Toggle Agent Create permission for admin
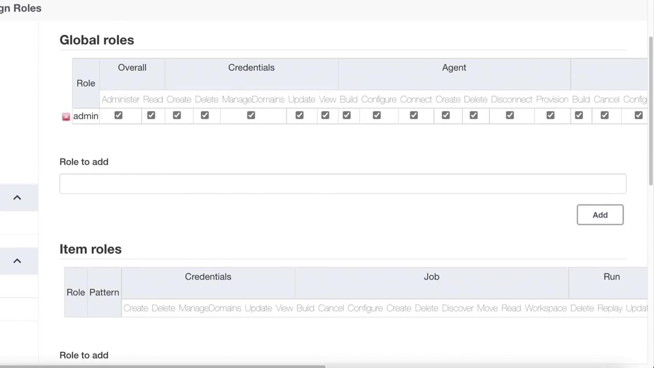This screenshot has height=368, width=654. (x=446, y=116)
